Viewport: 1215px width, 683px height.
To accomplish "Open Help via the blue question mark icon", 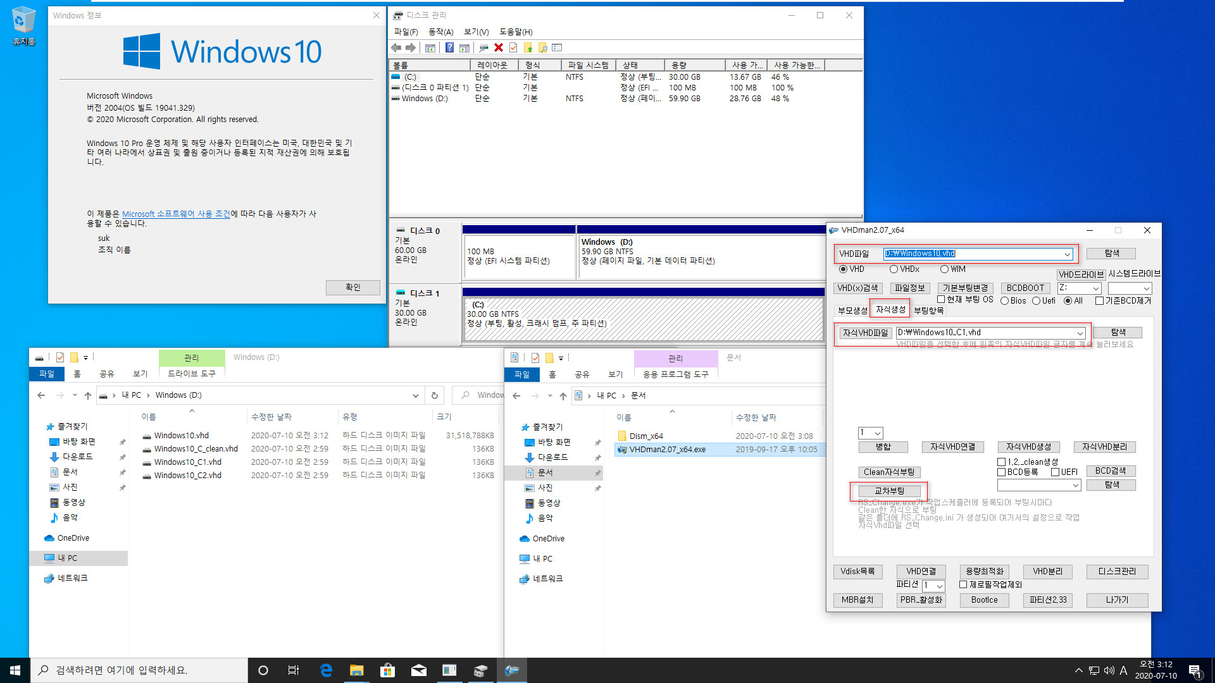I will coord(449,48).
